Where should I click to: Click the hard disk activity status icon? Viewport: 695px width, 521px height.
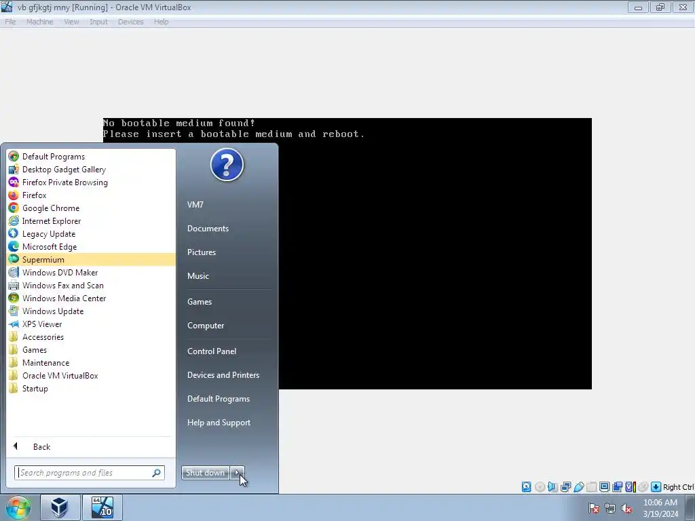526,487
